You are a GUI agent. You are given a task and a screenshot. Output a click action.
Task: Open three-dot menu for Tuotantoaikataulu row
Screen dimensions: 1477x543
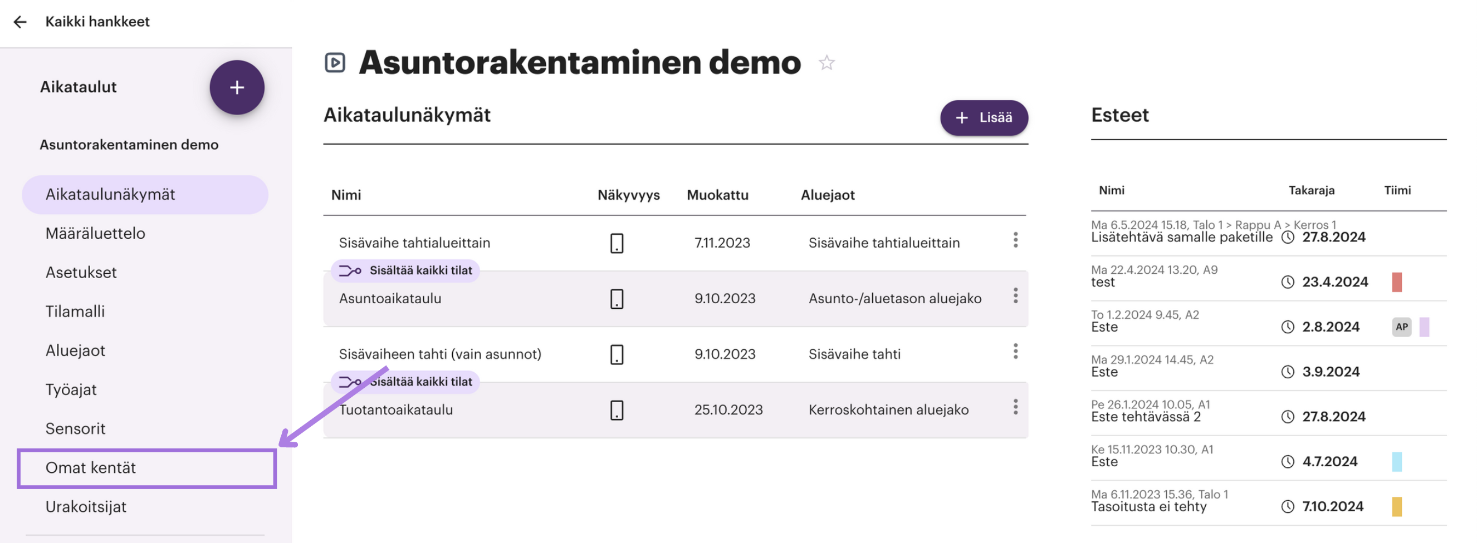(1015, 407)
